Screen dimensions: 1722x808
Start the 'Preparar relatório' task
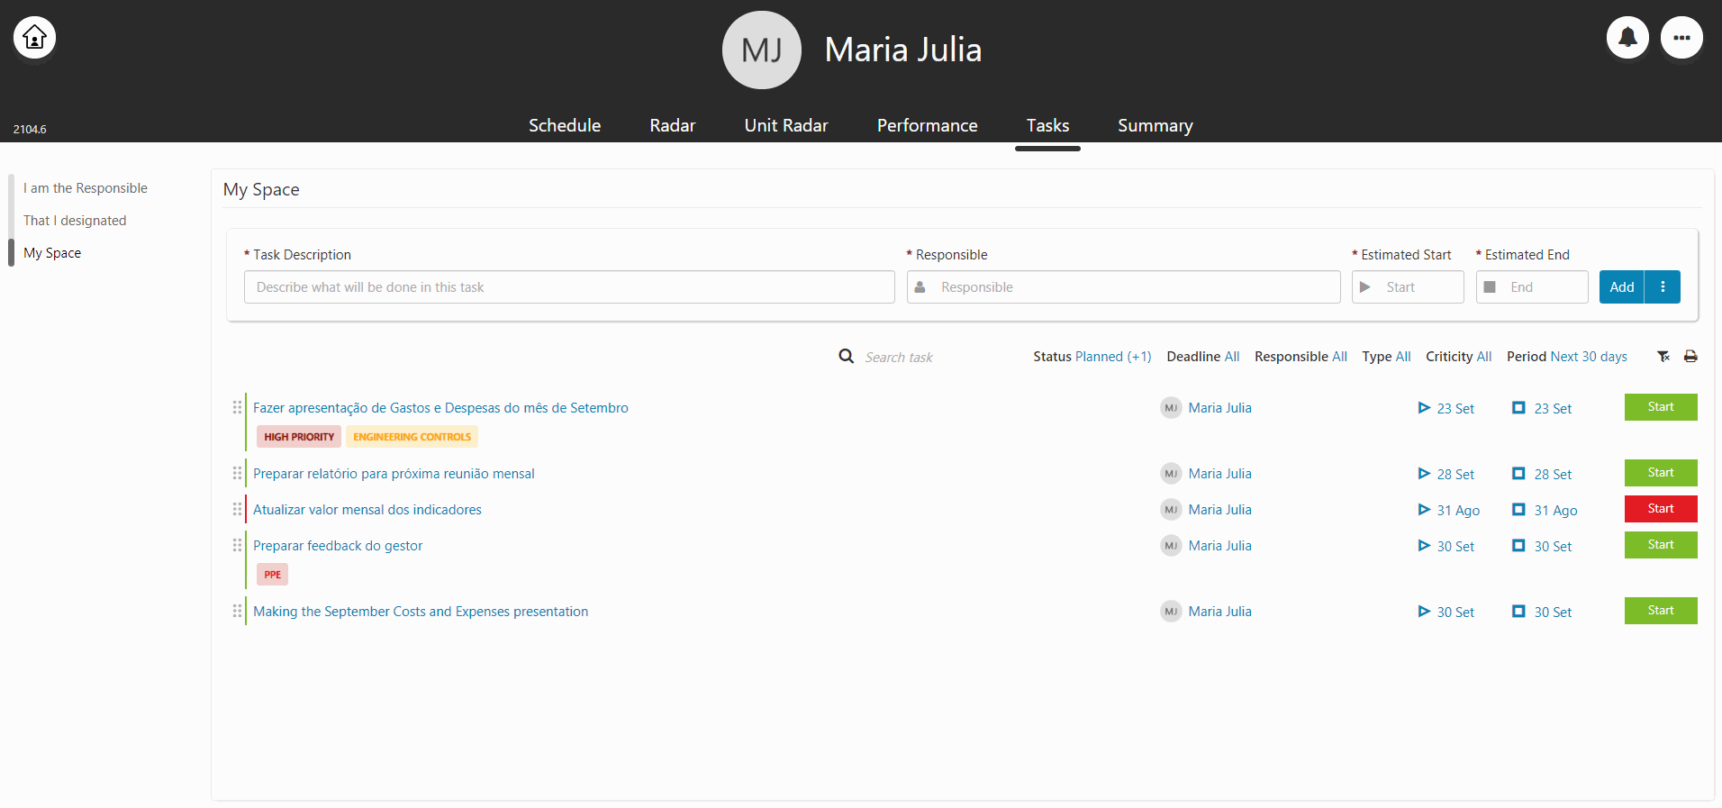coord(1661,473)
